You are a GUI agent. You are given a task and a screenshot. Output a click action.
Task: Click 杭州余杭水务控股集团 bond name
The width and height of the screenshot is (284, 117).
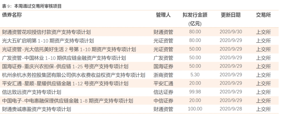74,75
